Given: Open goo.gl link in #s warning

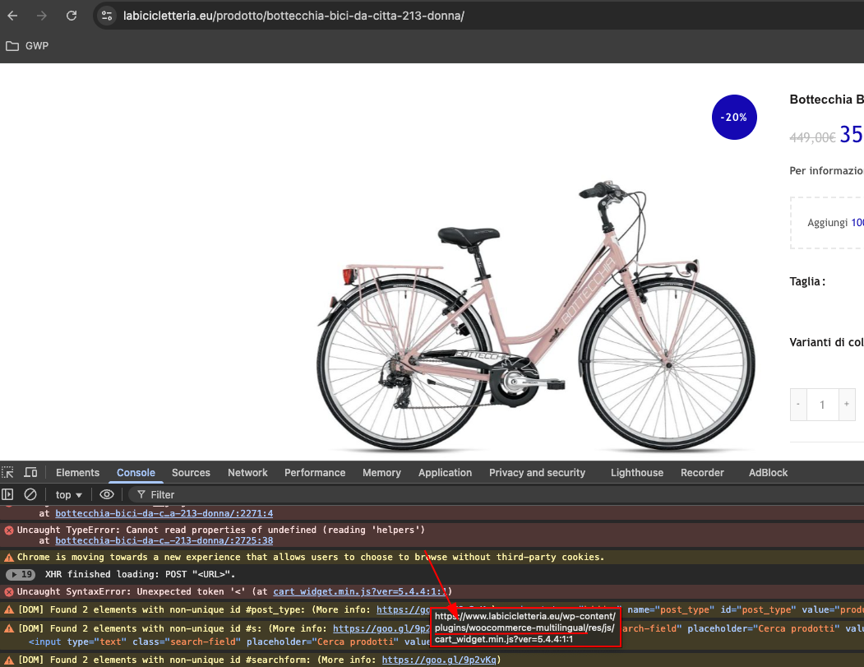Looking at the screenshot, I should 381,628.
